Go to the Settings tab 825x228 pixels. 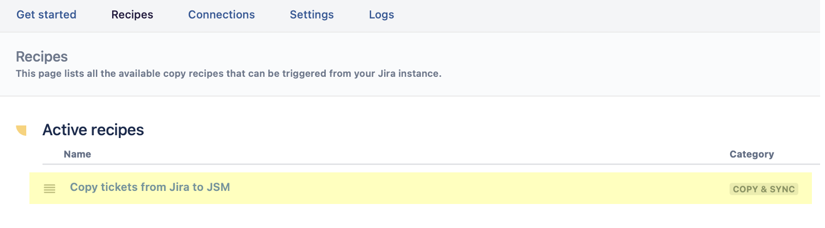(312, 15)
